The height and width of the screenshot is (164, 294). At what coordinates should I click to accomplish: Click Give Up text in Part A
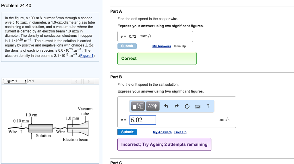coord(180,46)
